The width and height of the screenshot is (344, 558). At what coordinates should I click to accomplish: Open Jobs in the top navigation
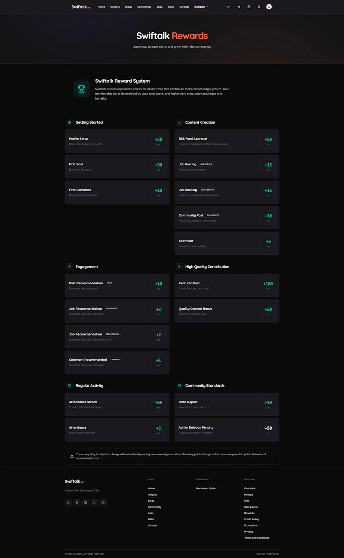(x=160, y=7)
